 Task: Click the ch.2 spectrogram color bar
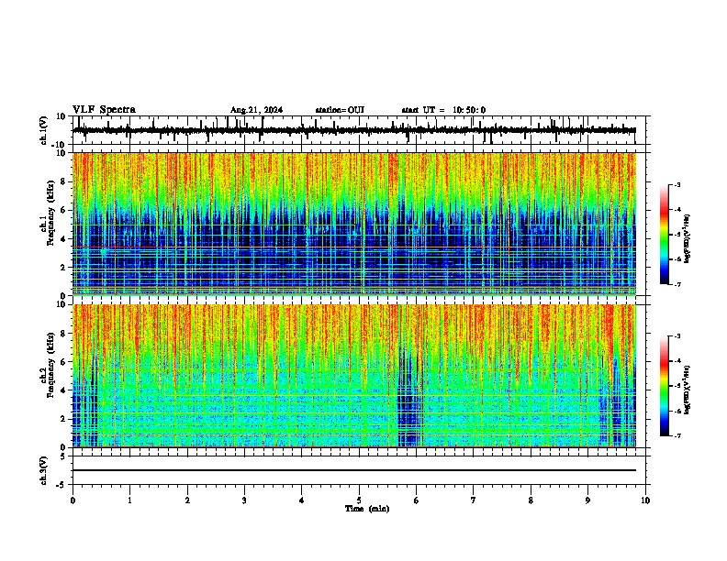(665, 386)
